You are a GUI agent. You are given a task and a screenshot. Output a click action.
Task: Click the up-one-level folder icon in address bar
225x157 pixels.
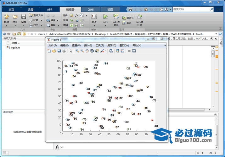point(14,34)
